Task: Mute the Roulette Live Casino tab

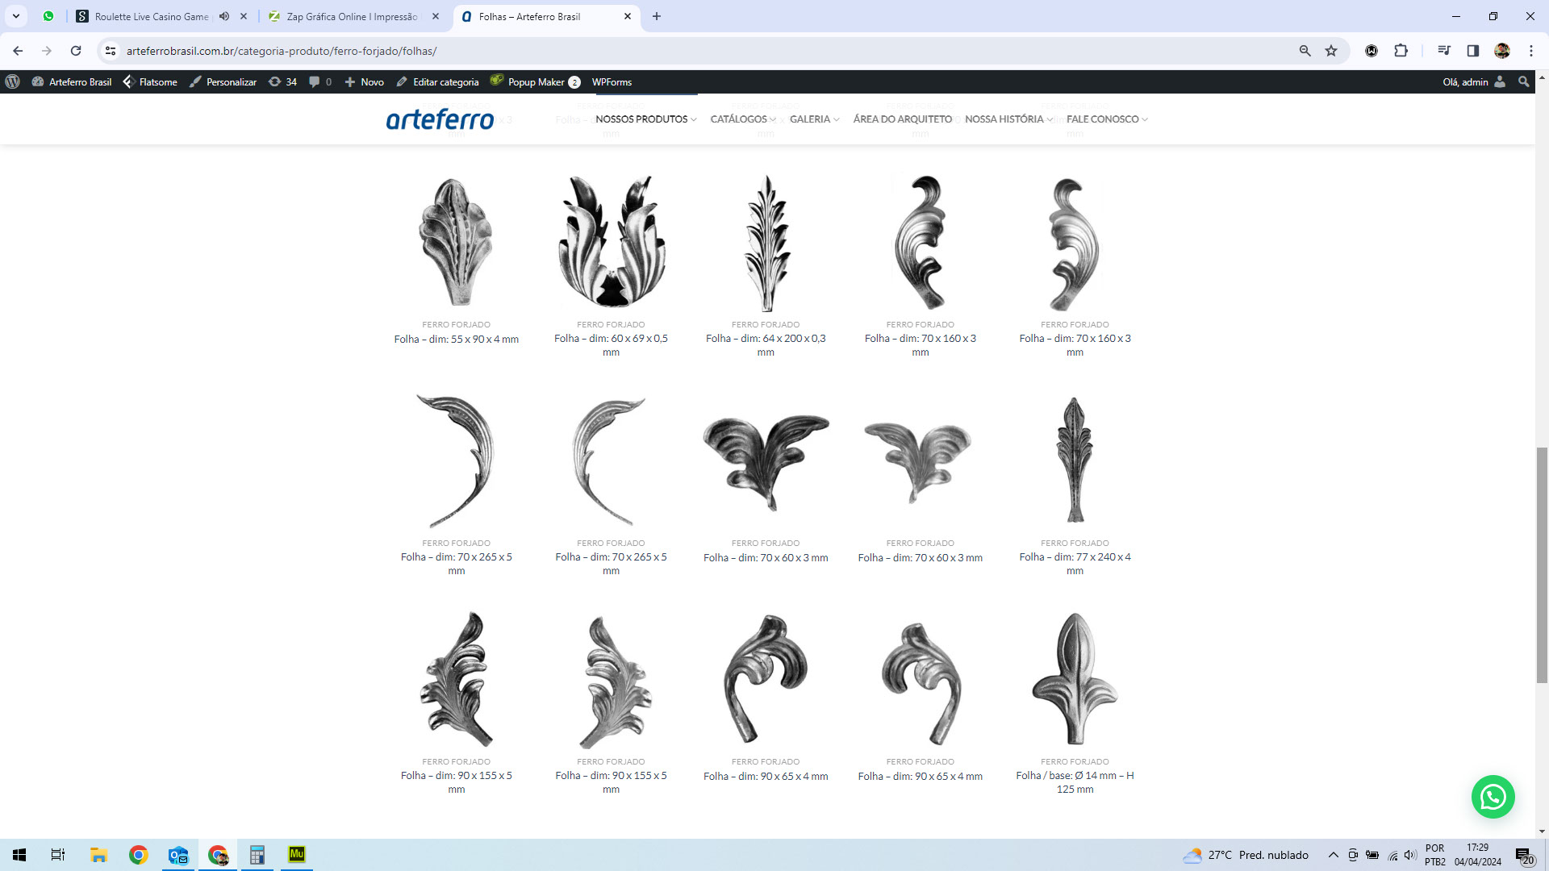Action: (x=224, y=16)
